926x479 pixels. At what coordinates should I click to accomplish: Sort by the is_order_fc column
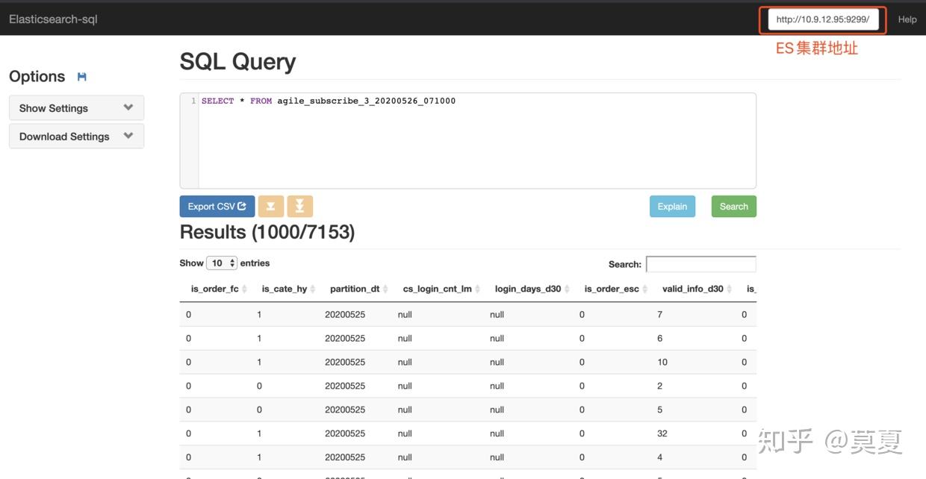[x=220, y=289]
